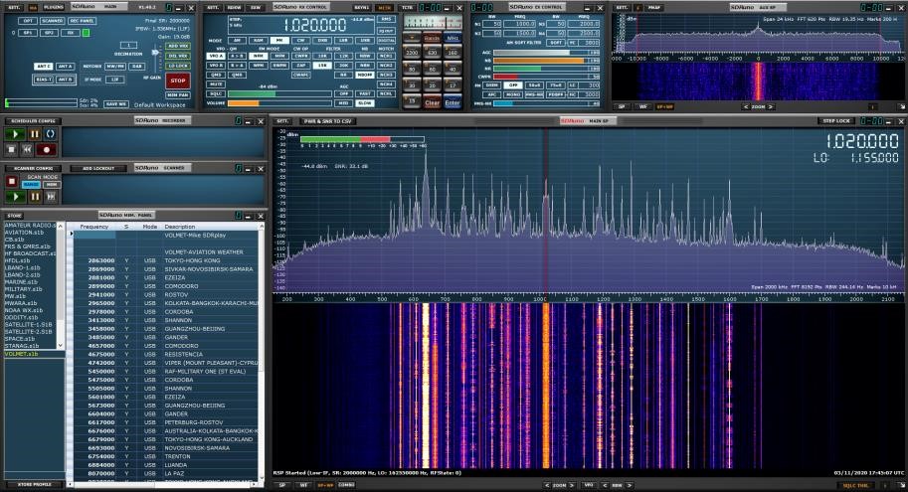Click the green play button in the Recorder panel

16,133
